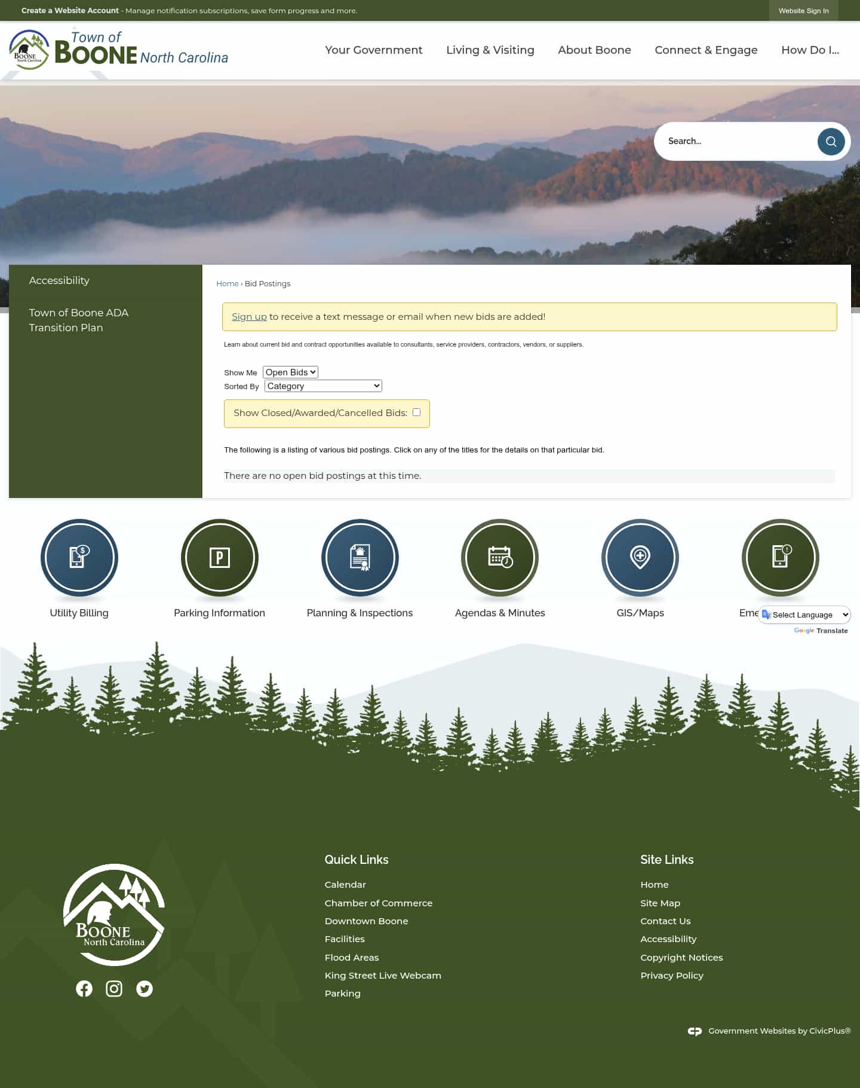Open the Planning & Inspections circle icon
This screenshot has width=860, height=1088.
(360, 558)
